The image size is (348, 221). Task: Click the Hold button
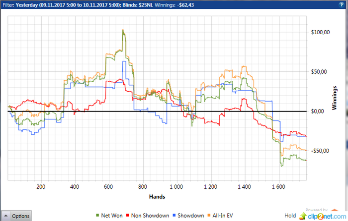click(x=290, y=216)
